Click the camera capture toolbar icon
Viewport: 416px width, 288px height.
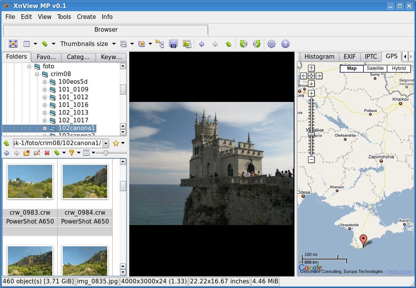(173, 44)
